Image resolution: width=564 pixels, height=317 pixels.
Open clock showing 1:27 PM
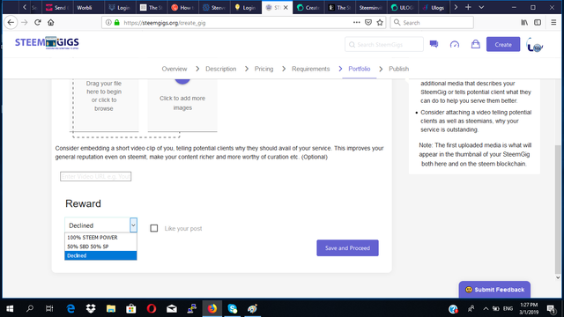[x=529, y=308]
